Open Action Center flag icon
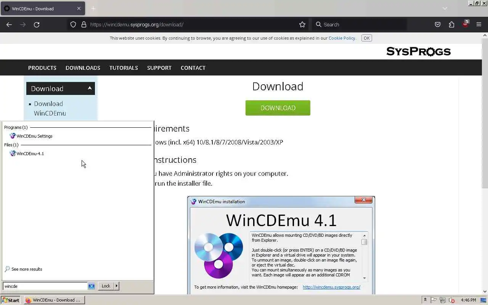This screenshot has width=488, height=305. coord(434,300)
